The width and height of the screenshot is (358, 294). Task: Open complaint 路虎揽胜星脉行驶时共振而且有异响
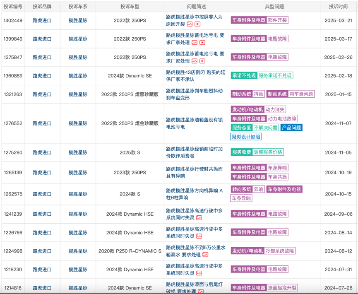pyautogui.click(x=194, y=173)
